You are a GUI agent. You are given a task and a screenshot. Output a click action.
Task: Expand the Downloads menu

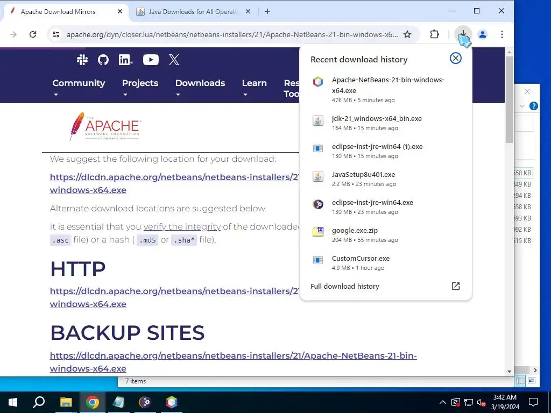click(200, 87)
